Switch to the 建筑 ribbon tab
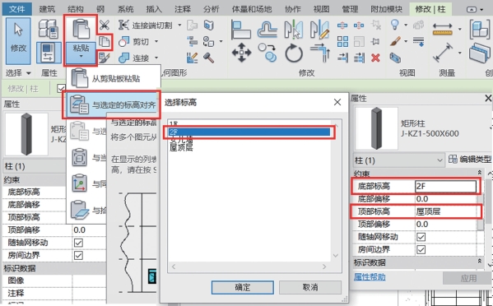493x306 pixels. (47, 9)
